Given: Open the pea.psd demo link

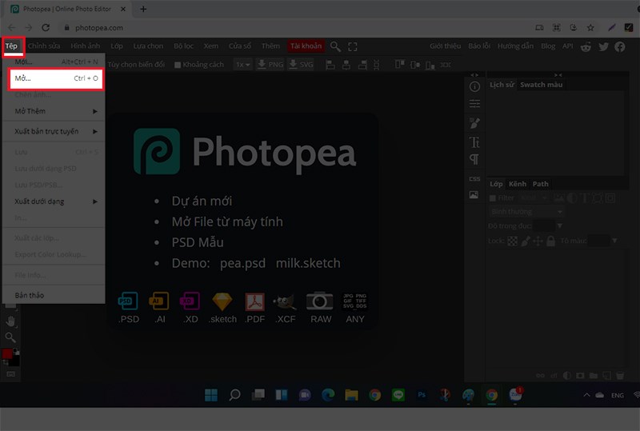Looking at the screenshot, I should pyautogui.click(x=242, y=263).
